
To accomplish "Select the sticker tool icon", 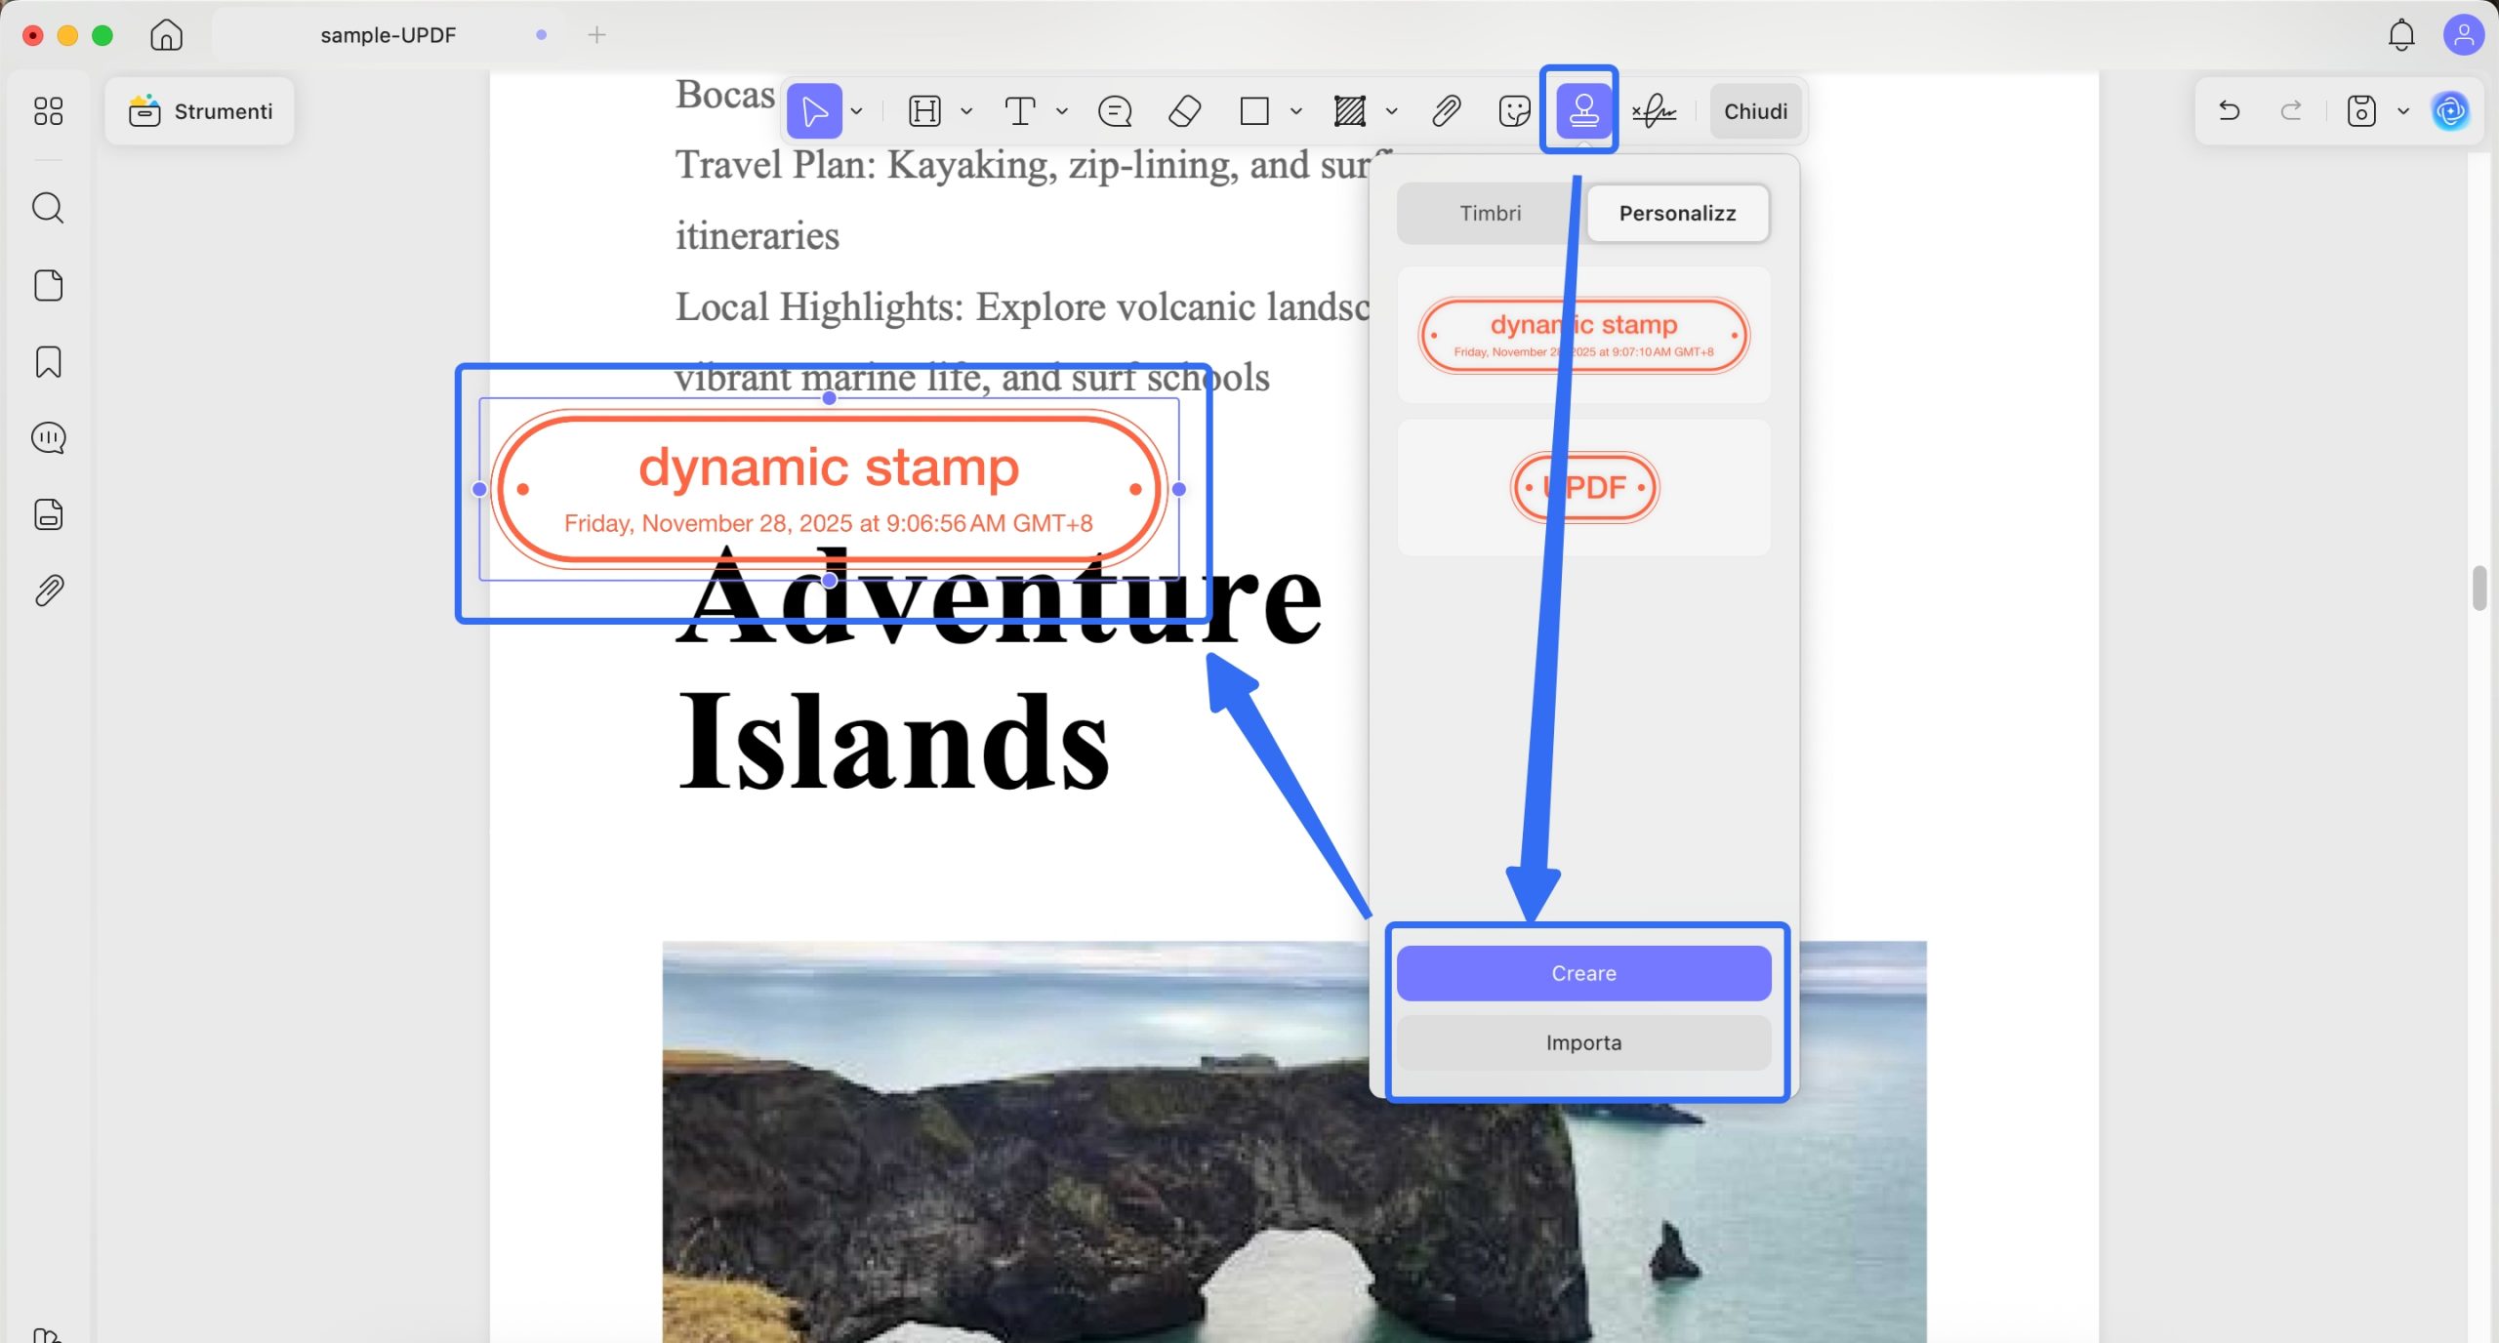I will 1513,111.
